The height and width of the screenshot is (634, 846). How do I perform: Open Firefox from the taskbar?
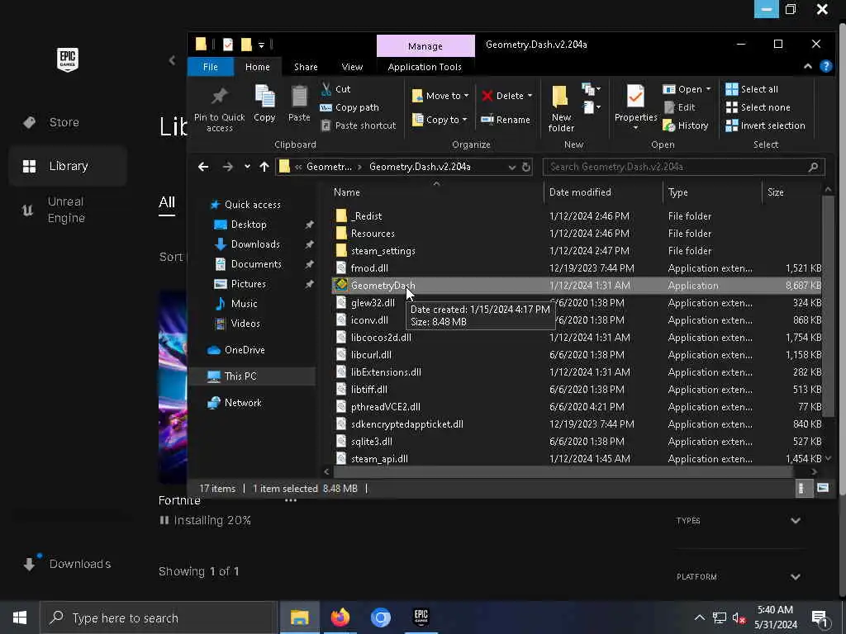click(x=340, y=617)
